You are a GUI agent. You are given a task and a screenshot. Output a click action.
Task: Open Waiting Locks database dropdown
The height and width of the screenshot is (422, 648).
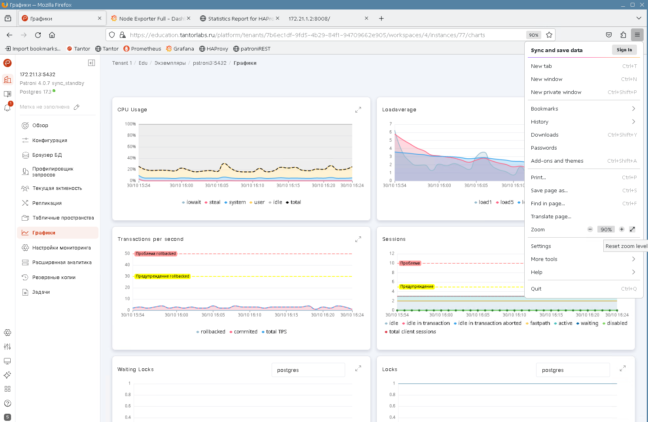click(308, 370)
